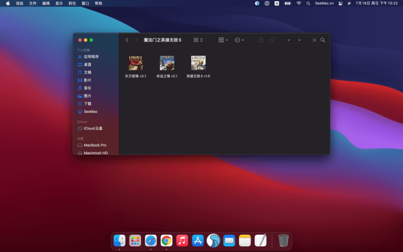Open the 东方部落 v3.1 game item
Image resolution: width=403 pixels, height=252 pixels.
point(135,63)
